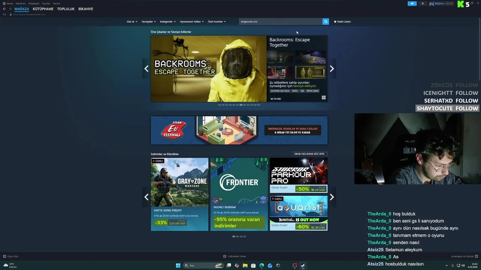Expand the Özel Kısımlar dropdown
The image size is (481, 270).
(217, 22)
